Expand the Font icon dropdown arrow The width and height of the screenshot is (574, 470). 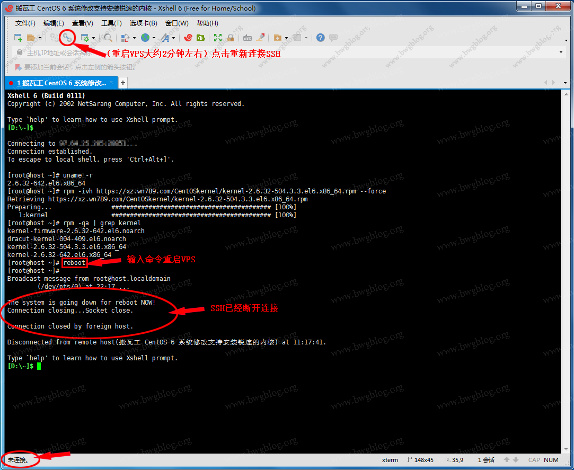[173, 38]
